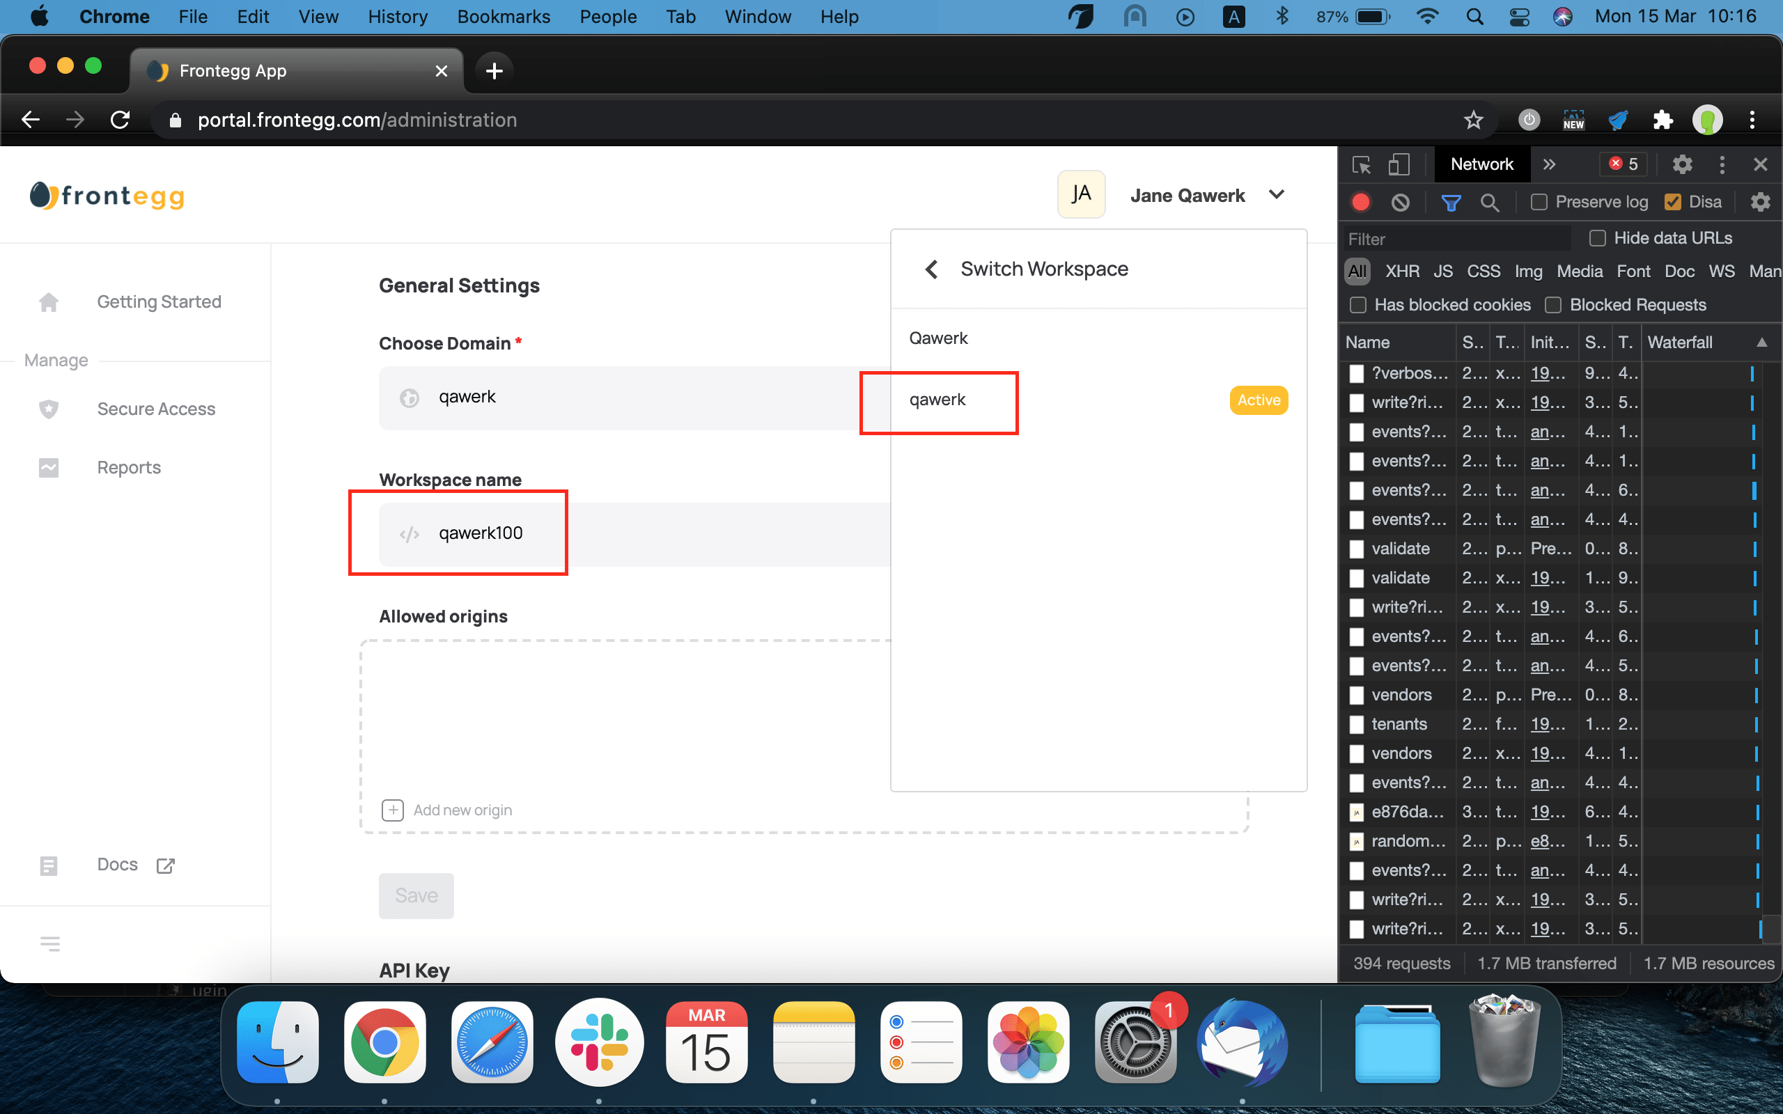Open the Reports section
The height and width of the screenshot is (1114, 1783).
coord(128,467)
